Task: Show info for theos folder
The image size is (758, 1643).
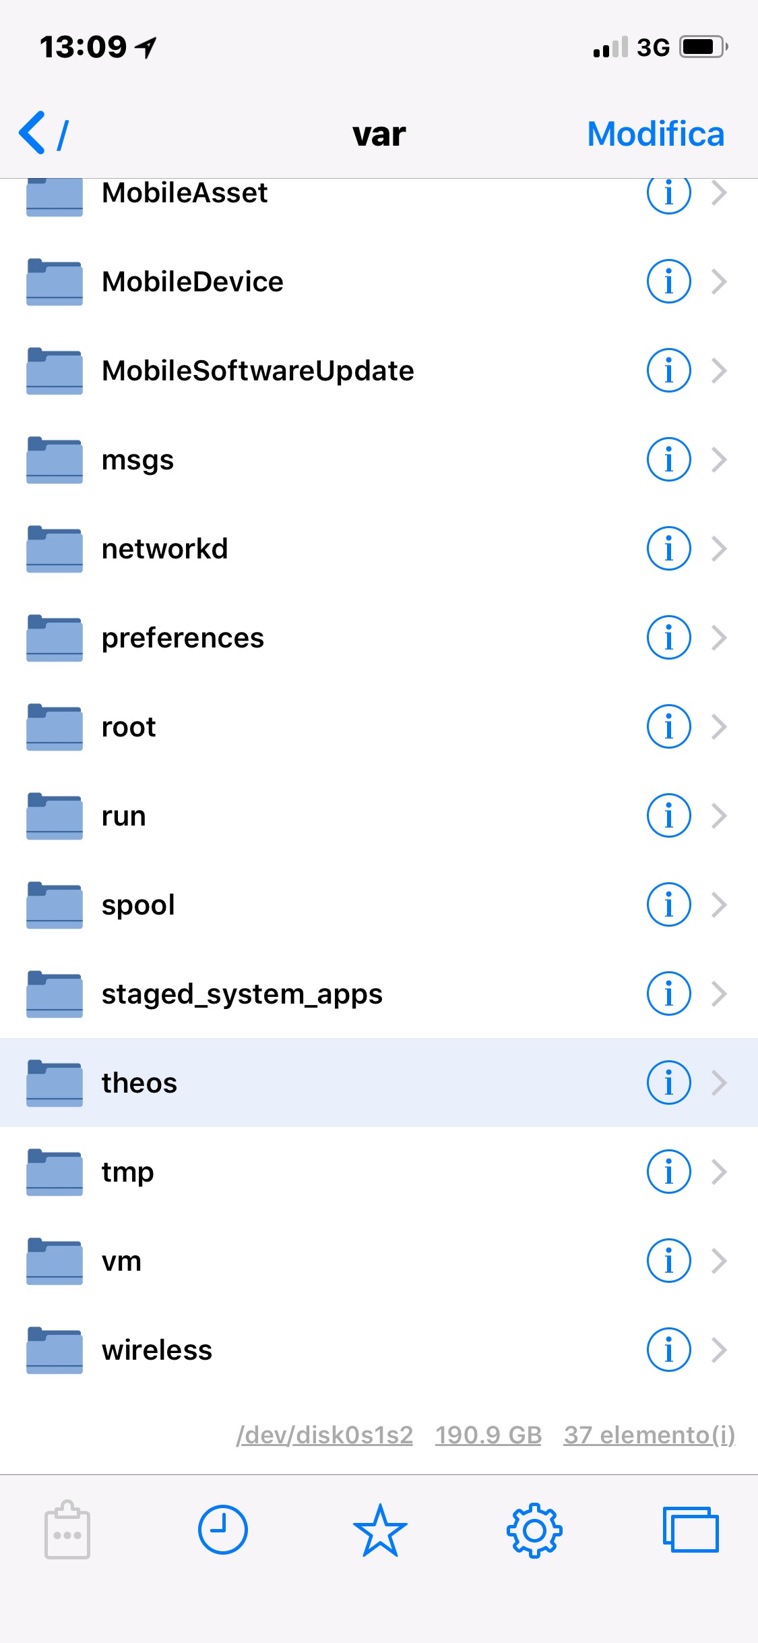Action: click(668, 1083)
